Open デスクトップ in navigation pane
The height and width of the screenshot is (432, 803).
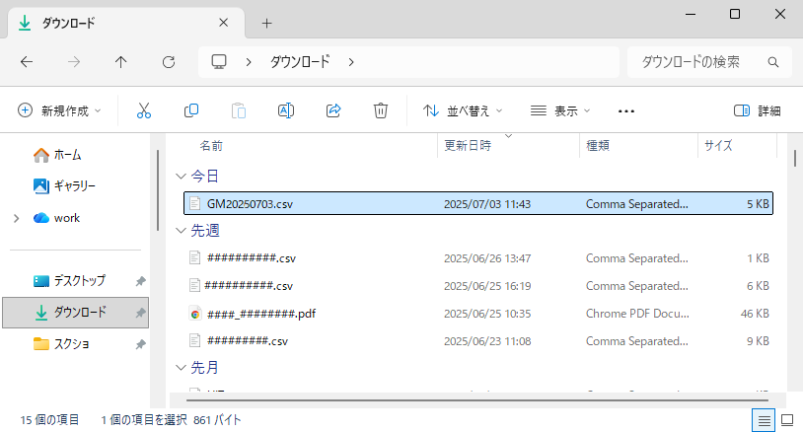pos(69,281)
